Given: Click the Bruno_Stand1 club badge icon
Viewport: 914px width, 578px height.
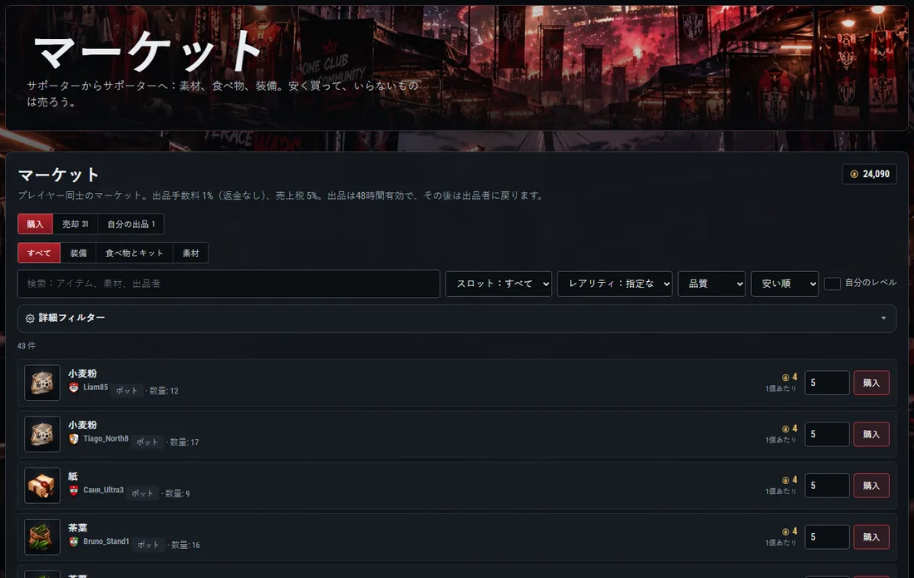Looking at the screenshot, I should (x=73, y=541).
